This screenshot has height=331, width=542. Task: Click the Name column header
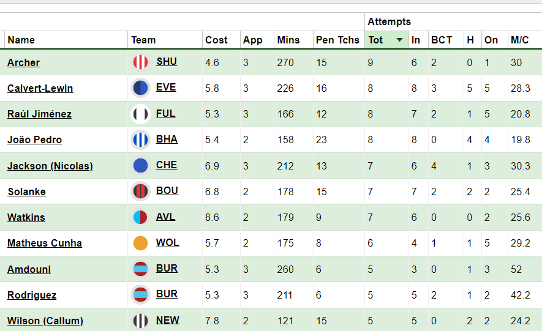tap(21, 40)
